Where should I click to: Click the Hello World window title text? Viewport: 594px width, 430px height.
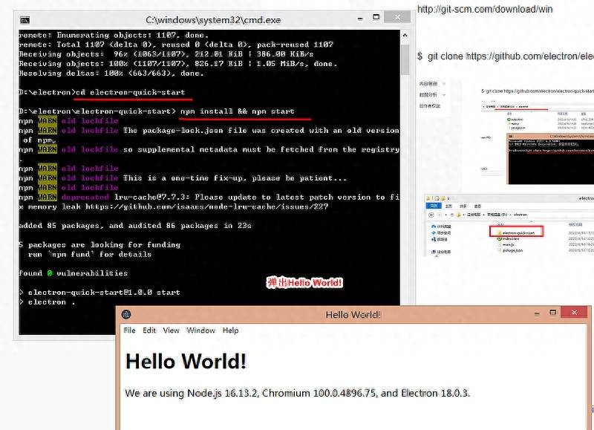tap(353, 315)
